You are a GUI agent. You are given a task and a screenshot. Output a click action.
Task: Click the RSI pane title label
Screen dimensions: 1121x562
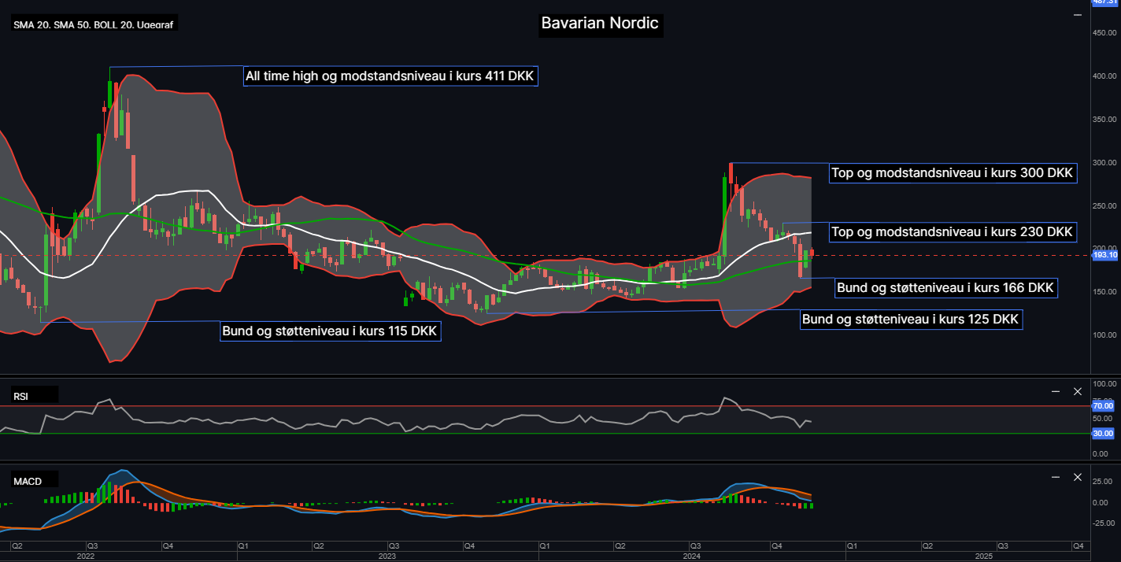point(20,397)
